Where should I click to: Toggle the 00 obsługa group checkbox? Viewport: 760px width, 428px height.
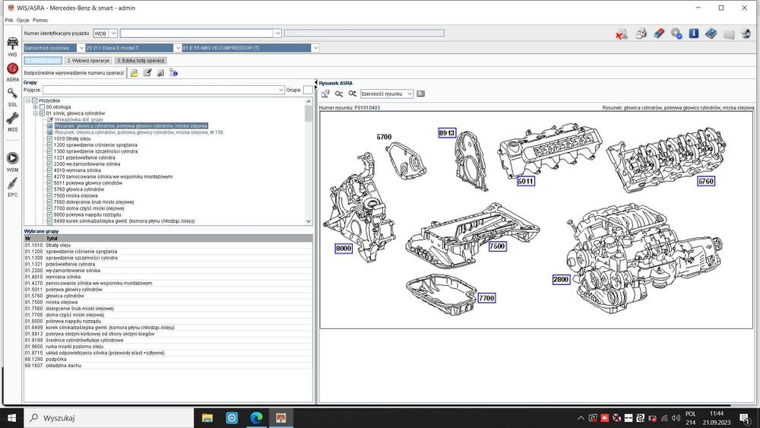(43, 107)
